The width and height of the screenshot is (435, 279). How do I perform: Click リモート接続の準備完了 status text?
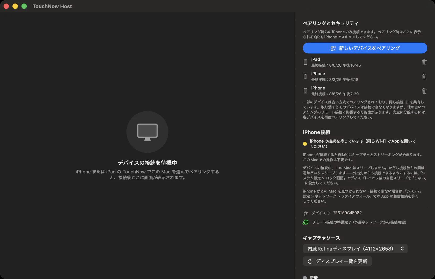pyautogui.click(x=359, y=222)
